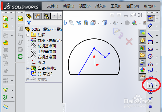Select the Rib feature tool
The height and width of the screenshot is (112, 162).
(x=6, y=43)
